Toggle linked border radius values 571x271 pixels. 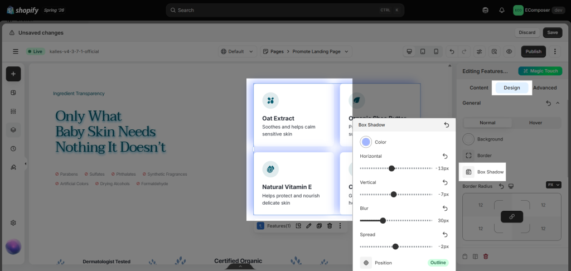(512, 217)
